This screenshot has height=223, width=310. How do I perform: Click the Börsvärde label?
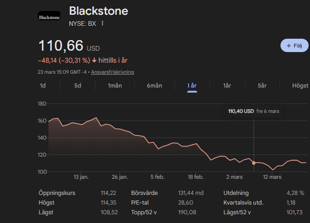pyautogui.click(x=144, y=193)
